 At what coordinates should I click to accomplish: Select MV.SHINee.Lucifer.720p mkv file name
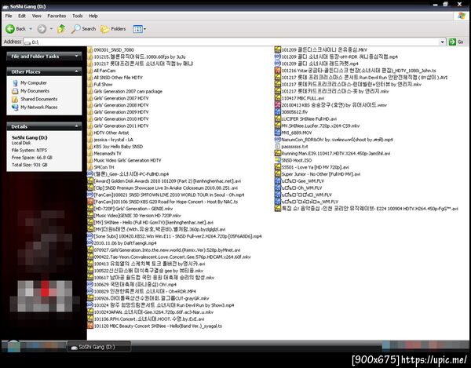point(320,126)
